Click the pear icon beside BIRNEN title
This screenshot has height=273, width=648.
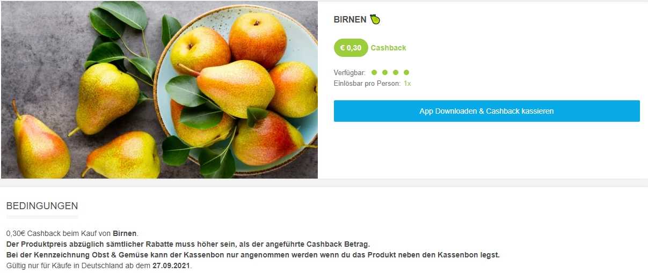click(375, 20)
